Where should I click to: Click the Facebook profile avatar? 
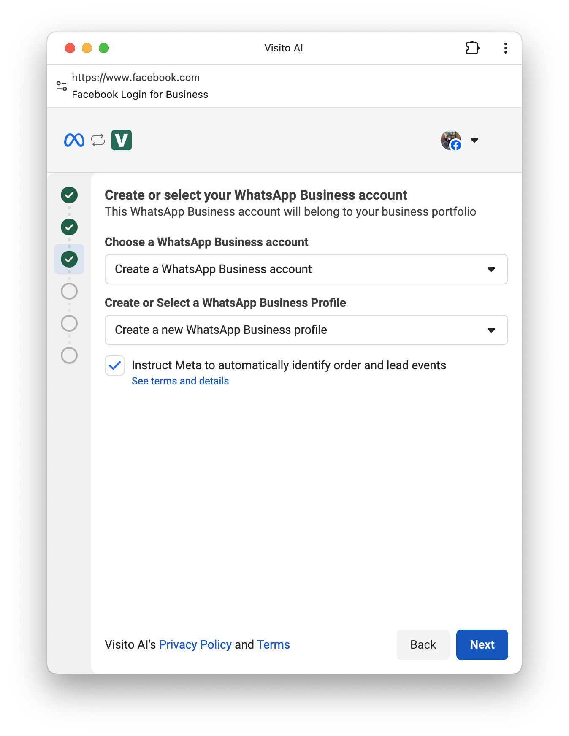coord(451,140)
